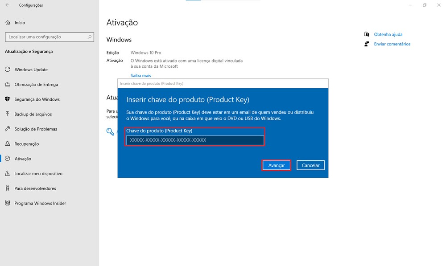This screenshot has width=446, height=266.
Task: Open the Saiba mais link
Action: (140, 75)
